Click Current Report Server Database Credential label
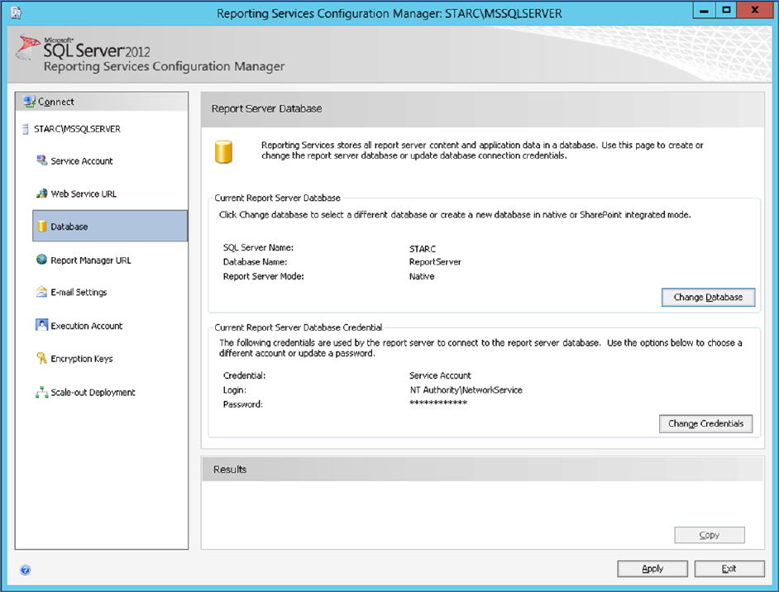779x592 pixels. [x=298, y=327]
